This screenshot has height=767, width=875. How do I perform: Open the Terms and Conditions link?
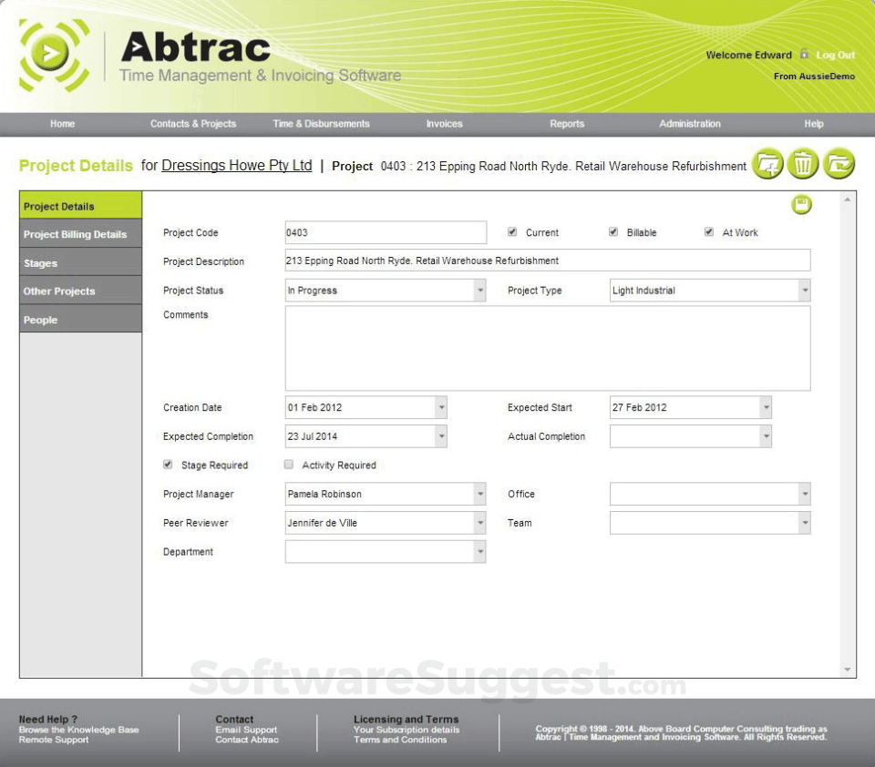click(400, 740)
